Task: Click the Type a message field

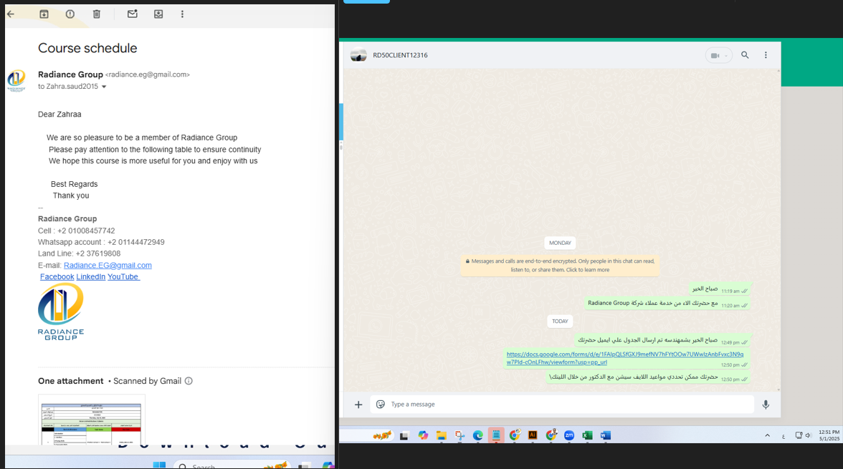Action: pos(562,405)
